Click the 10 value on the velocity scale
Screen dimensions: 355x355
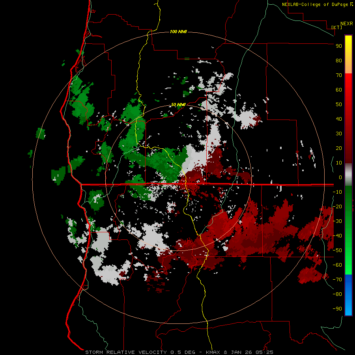tap(339, 163)
